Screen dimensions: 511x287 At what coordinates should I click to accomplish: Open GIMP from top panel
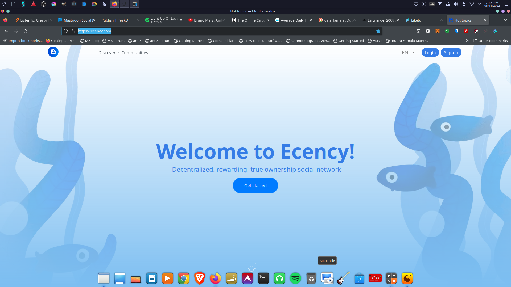click(x=64, y=4)
